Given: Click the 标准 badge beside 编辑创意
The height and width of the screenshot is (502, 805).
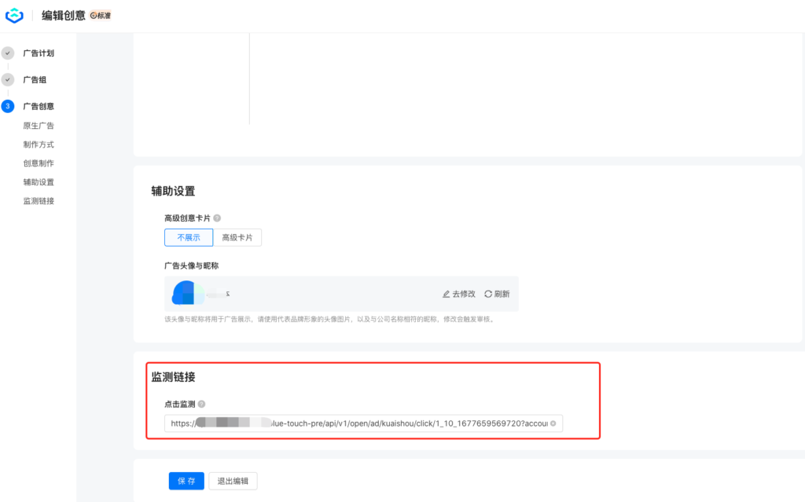Looking at the screenshot, I should (x=101, y=16).
